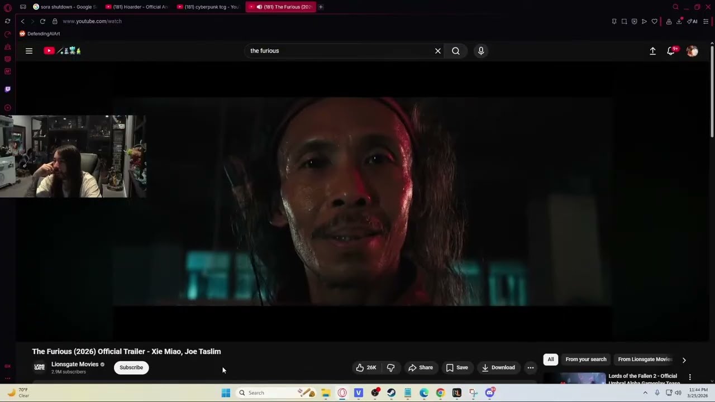Open Google Chrome from taskbar
The image size is (715, 402).
(440, 393)
